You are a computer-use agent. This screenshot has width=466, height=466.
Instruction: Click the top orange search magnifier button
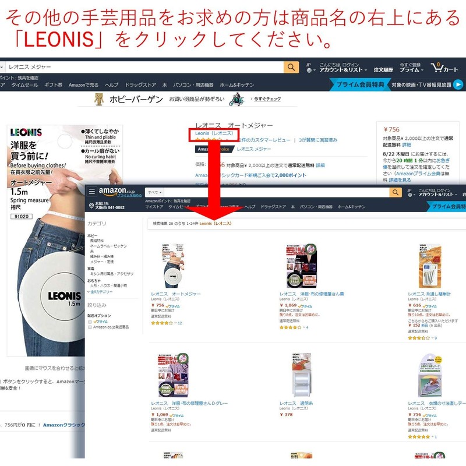(291, 67)
